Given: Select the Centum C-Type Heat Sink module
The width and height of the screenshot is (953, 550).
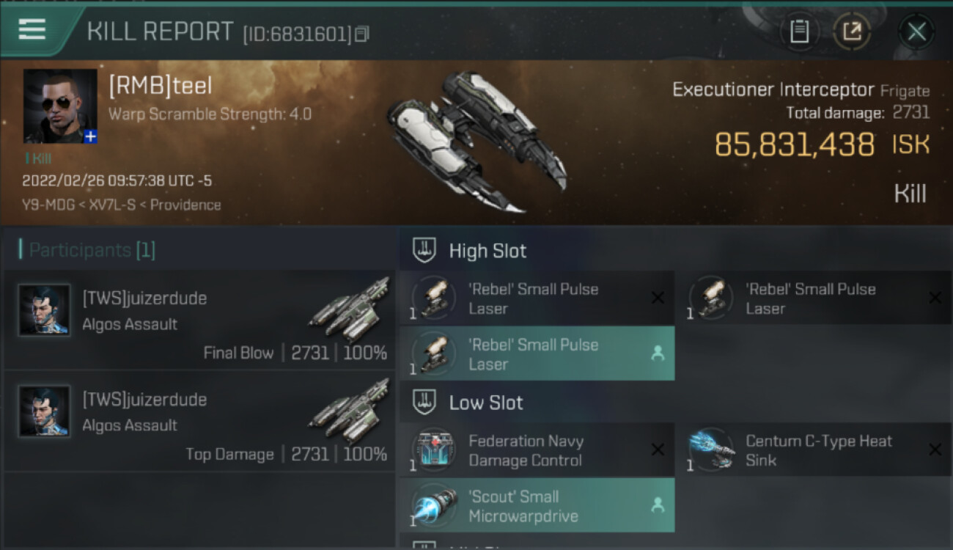Looking at the screenshot, I should [814, 450].
